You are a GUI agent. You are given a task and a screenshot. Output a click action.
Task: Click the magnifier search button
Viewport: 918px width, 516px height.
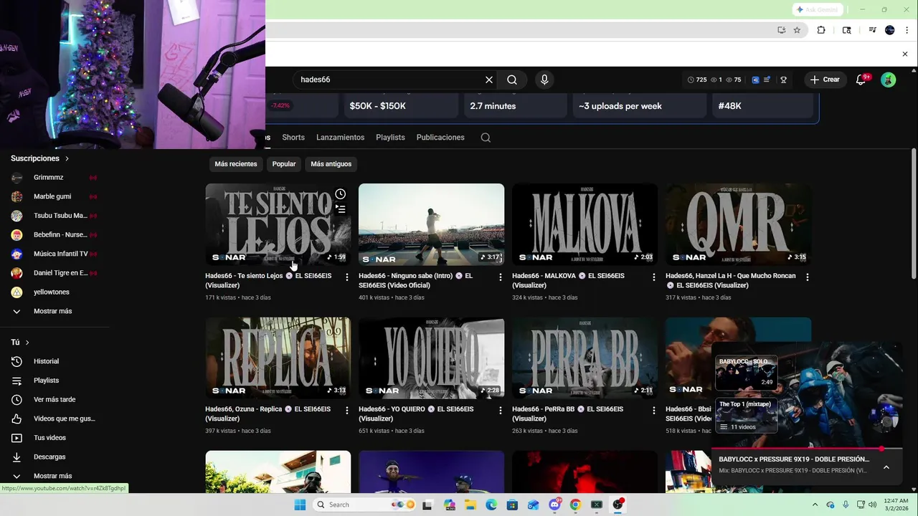tap(512, 80)
